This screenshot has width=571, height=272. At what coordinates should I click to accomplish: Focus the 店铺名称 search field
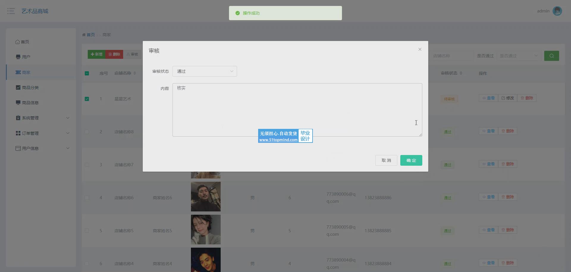pos(451,56)
